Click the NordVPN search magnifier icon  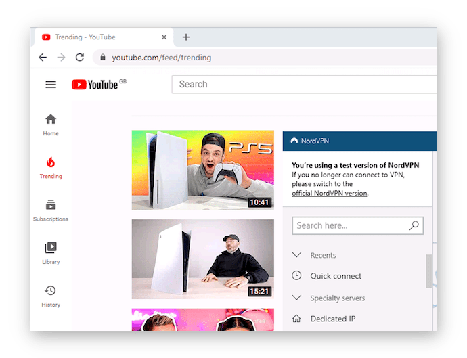click(414, 225)
